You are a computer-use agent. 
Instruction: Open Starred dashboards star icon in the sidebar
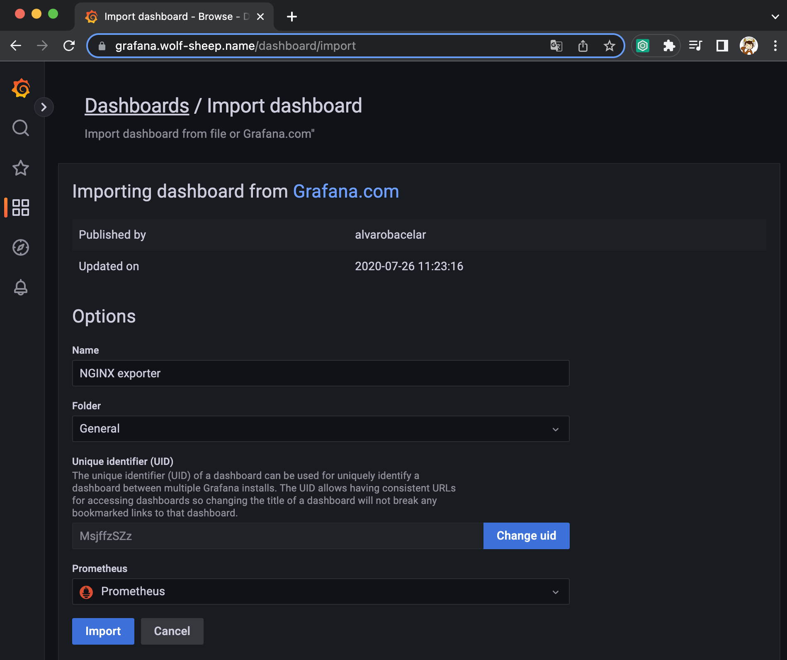(21, 168)
